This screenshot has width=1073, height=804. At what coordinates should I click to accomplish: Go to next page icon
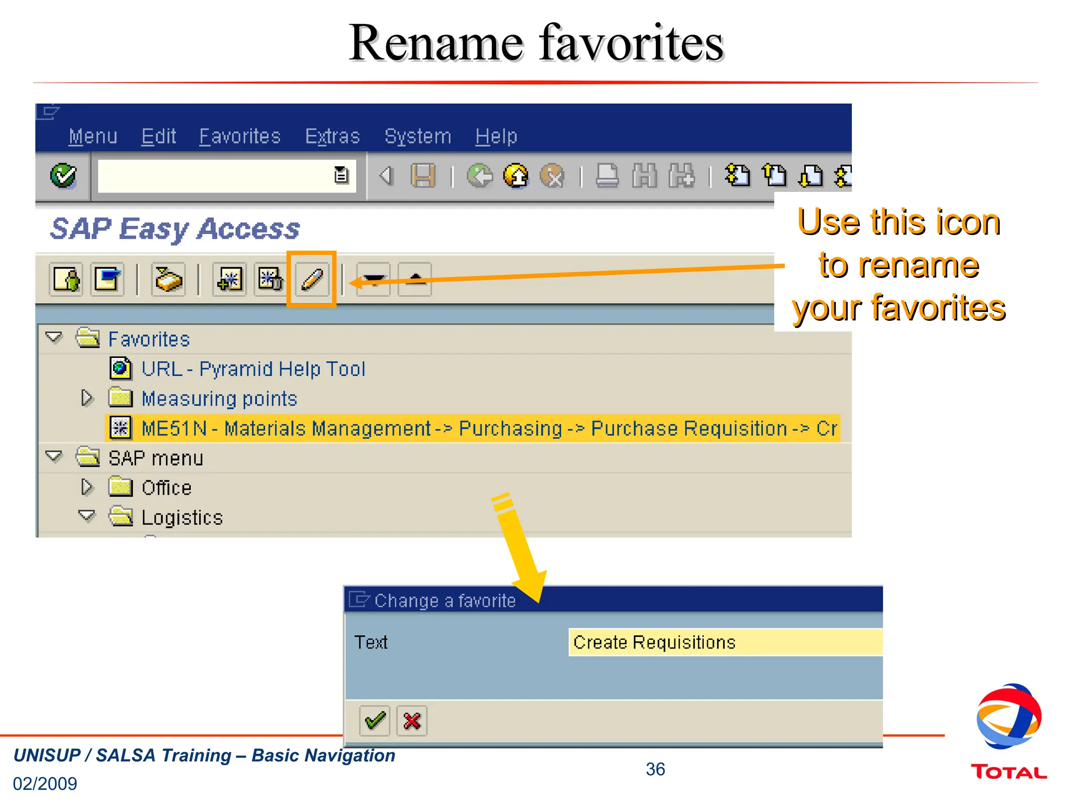tap(811, 175)
